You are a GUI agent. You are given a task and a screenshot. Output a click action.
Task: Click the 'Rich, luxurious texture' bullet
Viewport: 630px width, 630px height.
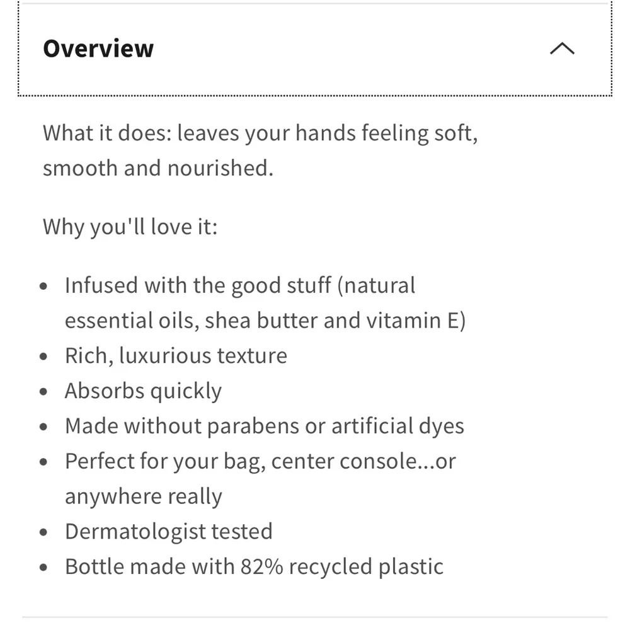point(176,356)
